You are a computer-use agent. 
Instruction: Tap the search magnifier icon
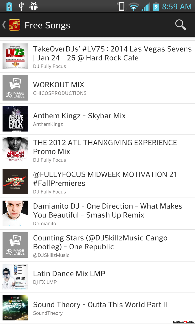(181, 25)
